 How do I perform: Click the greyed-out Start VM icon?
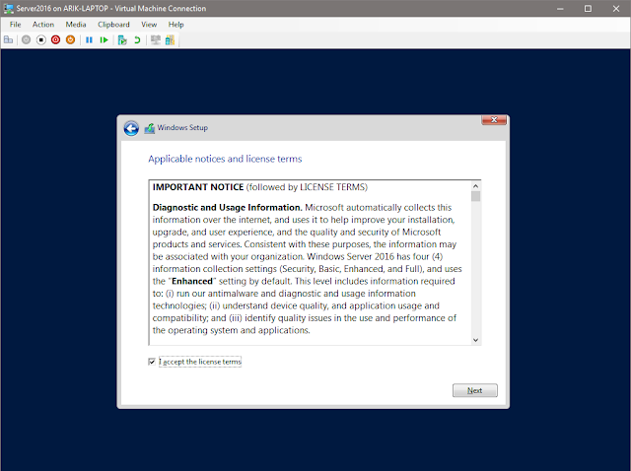click(27, 39)
